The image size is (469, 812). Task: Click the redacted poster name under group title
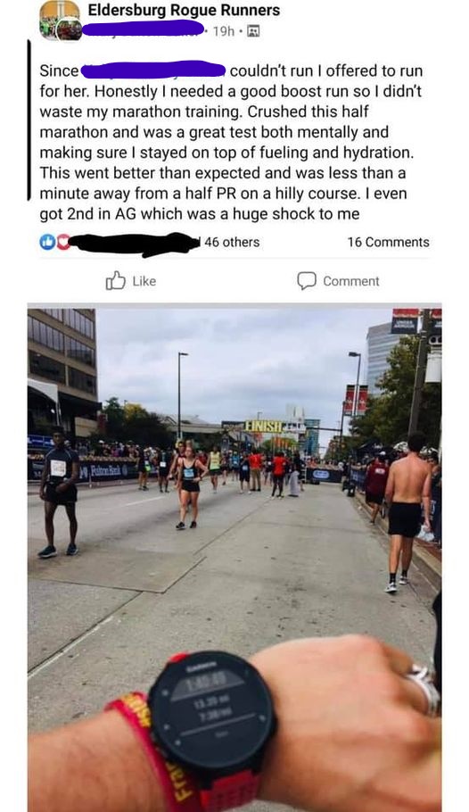(144, 29)
